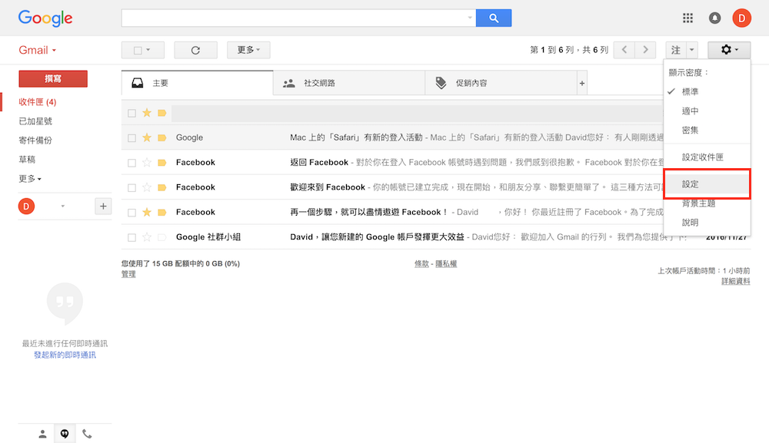Open the phone calls tab icon
Image resolution: width=769 pixels, height=443 pixels.
coord(87,434)
